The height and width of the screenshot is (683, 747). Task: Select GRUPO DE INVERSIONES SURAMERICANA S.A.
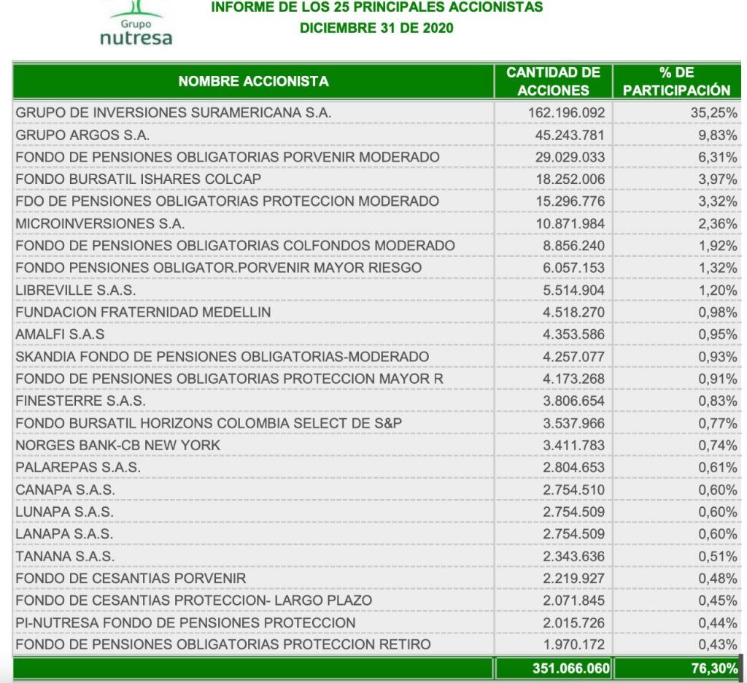click(174, 112)
